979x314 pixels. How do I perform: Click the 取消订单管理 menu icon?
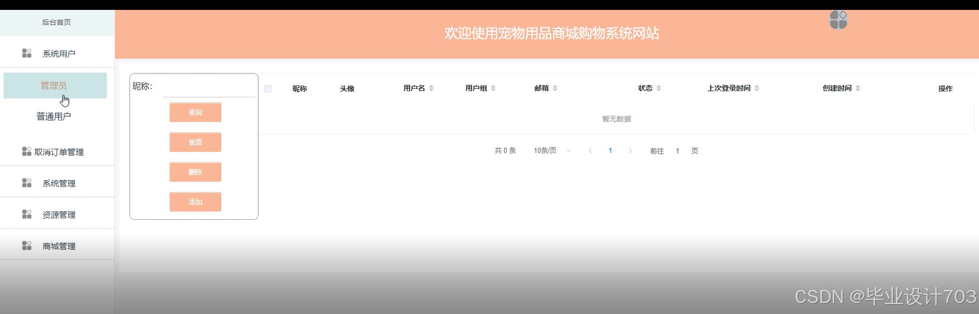tap(27, 152)
